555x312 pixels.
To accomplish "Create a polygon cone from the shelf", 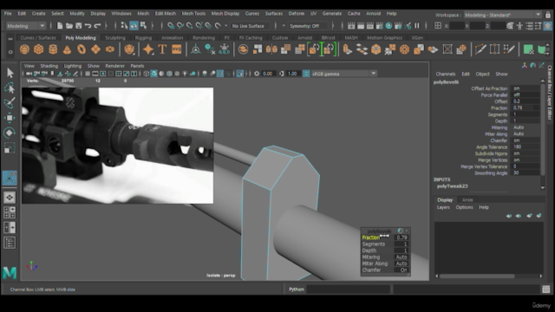I will tap(67, 49).
